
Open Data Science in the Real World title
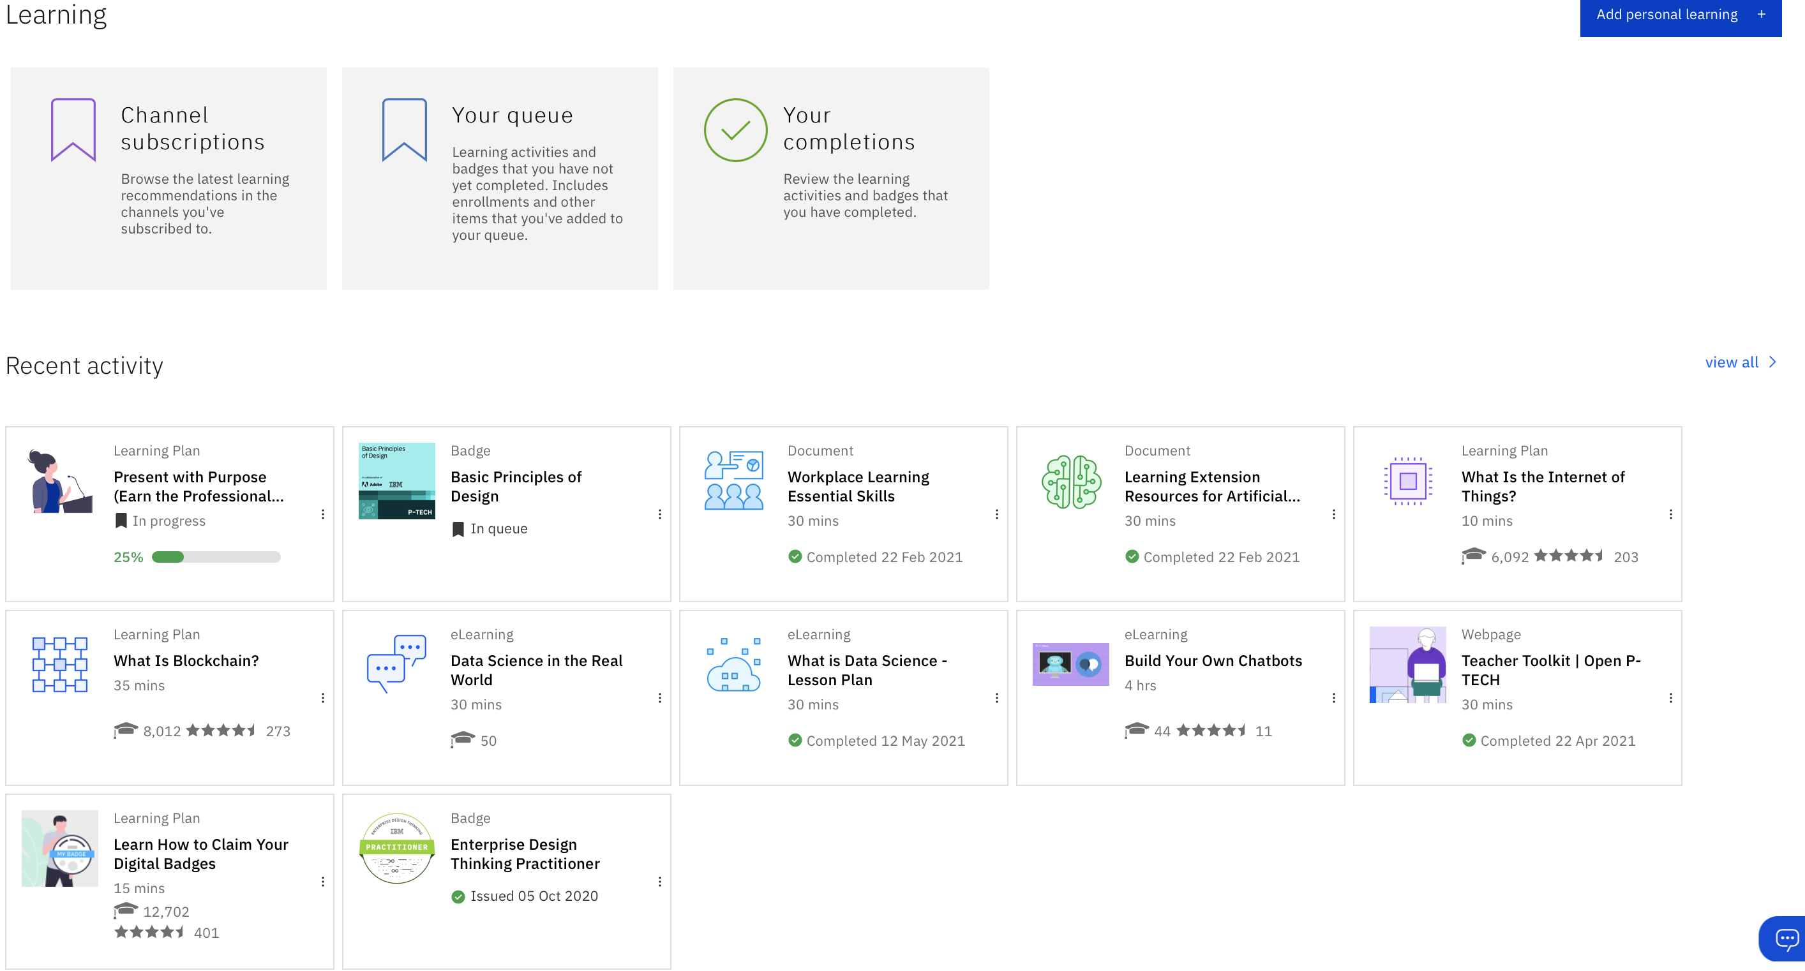pos(536,670)
